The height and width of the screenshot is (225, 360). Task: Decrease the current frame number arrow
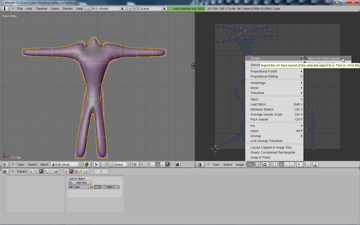tap(96, 171)
